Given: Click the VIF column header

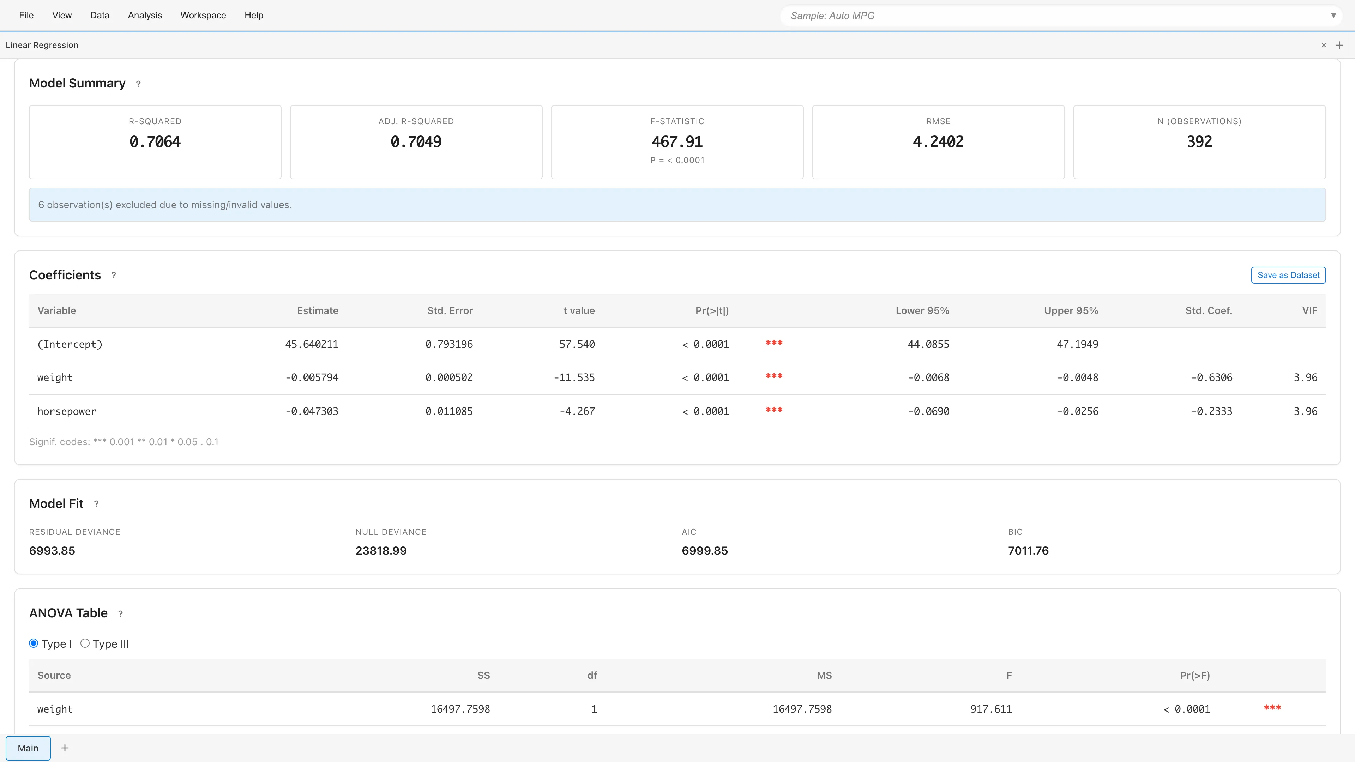Looking at the screenshot, I should pos(1309,311).
